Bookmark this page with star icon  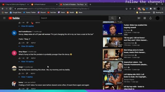[x=134, y=9]
